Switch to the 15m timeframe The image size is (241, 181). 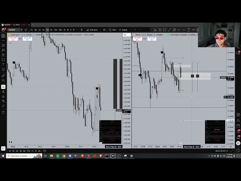pos(55,30)
